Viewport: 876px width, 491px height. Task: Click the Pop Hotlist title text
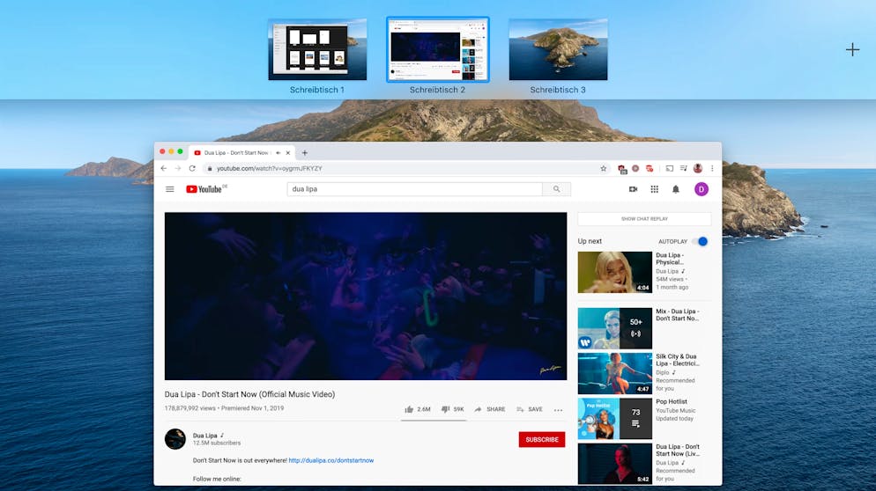tap(672, 401)
